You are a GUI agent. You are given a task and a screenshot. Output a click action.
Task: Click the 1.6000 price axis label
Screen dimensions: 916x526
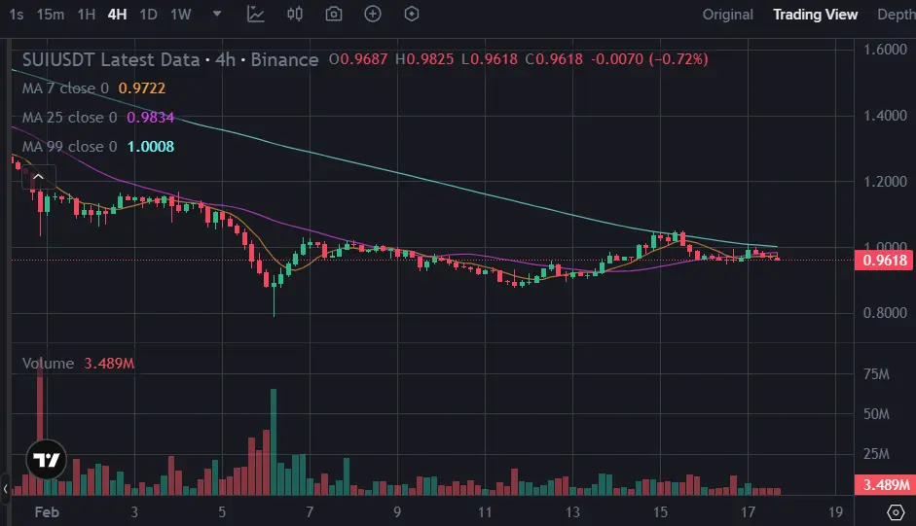tap(885, 50)
